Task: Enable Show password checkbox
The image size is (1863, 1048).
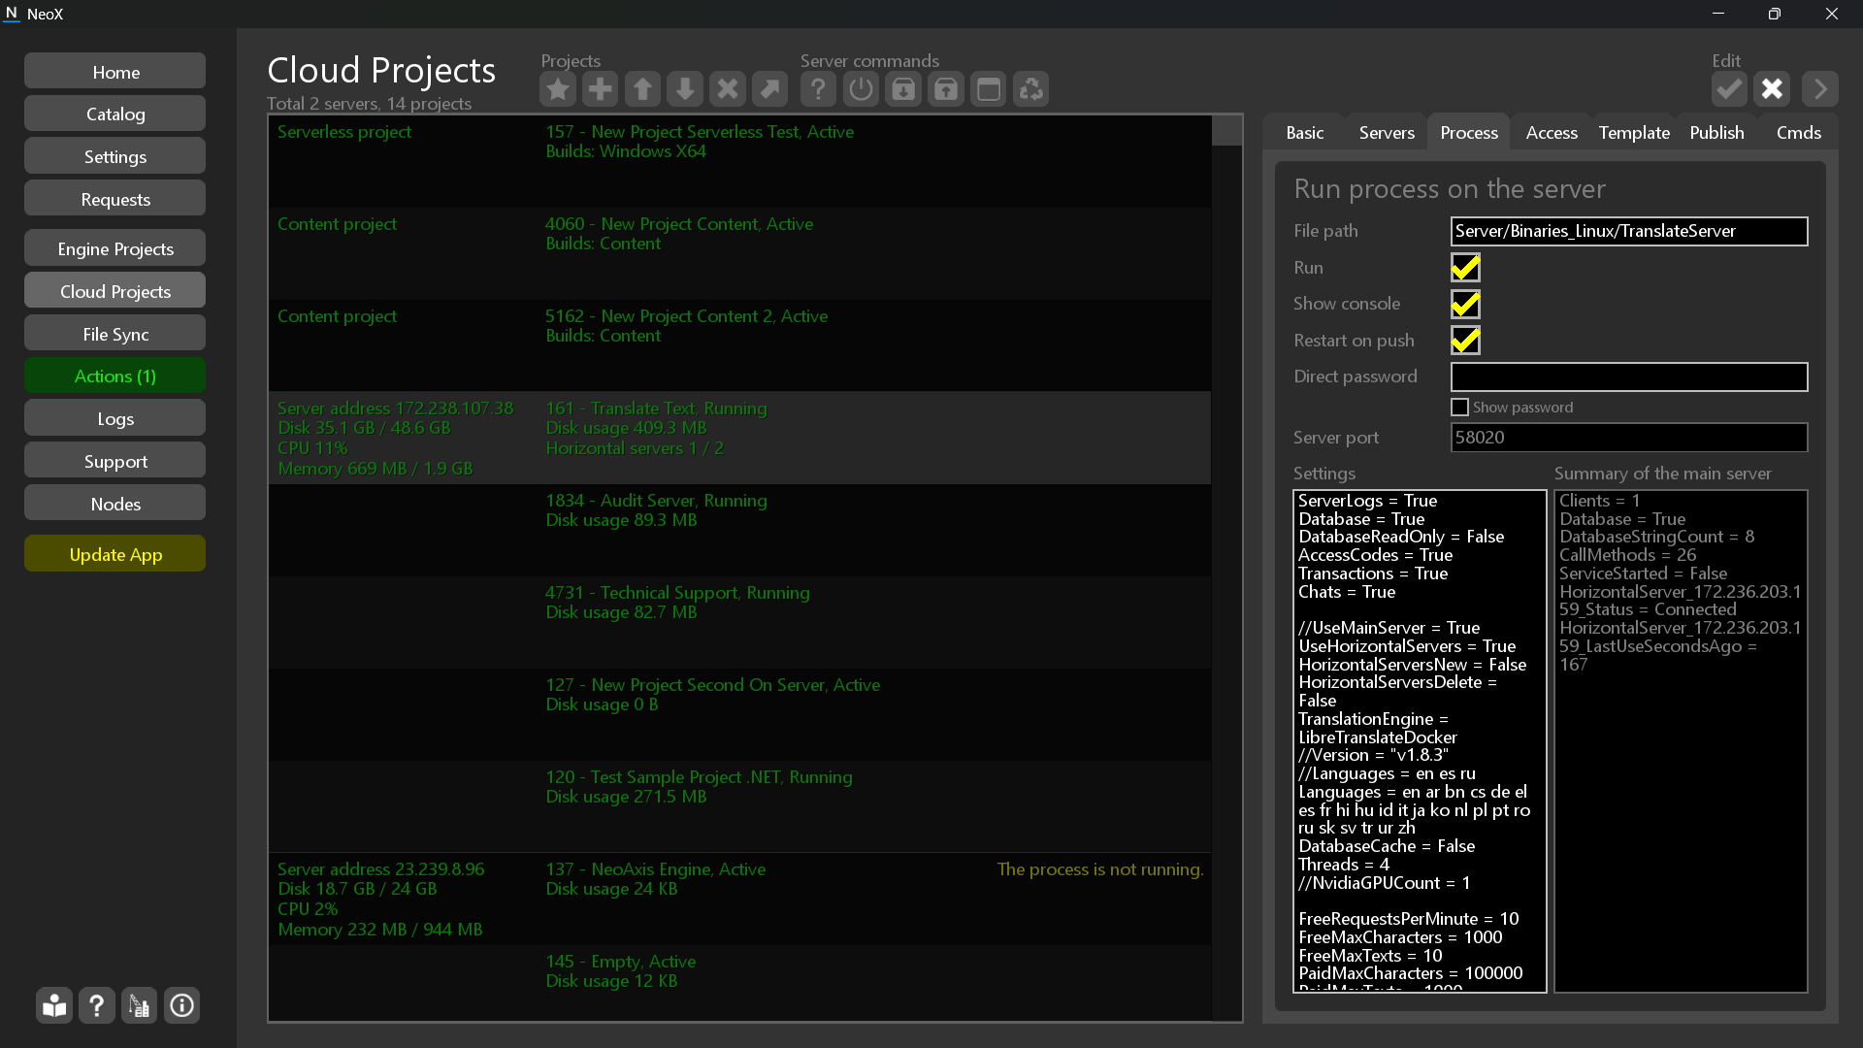Action: 1460,407
